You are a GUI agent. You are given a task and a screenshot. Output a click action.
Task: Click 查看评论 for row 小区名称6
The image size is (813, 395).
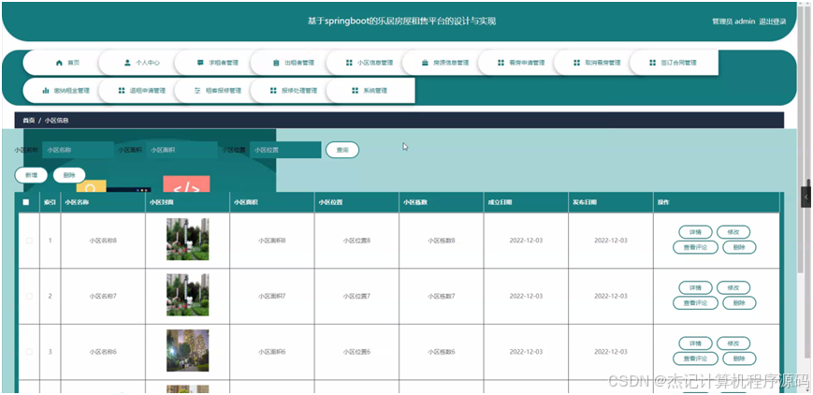pyautogui.click(x=695, y=358)
